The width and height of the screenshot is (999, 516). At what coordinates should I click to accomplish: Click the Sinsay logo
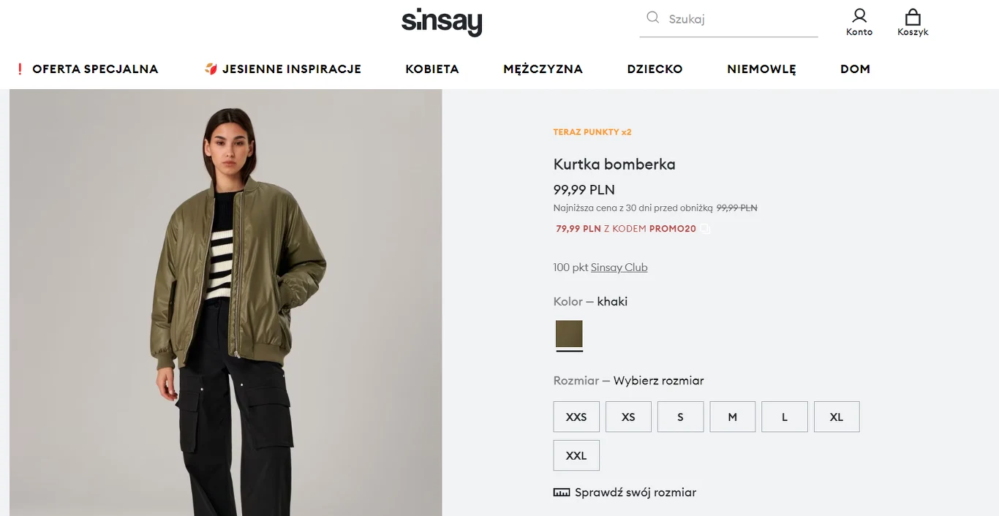pos(442,21)
